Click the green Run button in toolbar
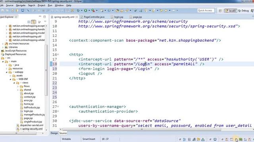254x142 pixels. [x=86, y=11]
